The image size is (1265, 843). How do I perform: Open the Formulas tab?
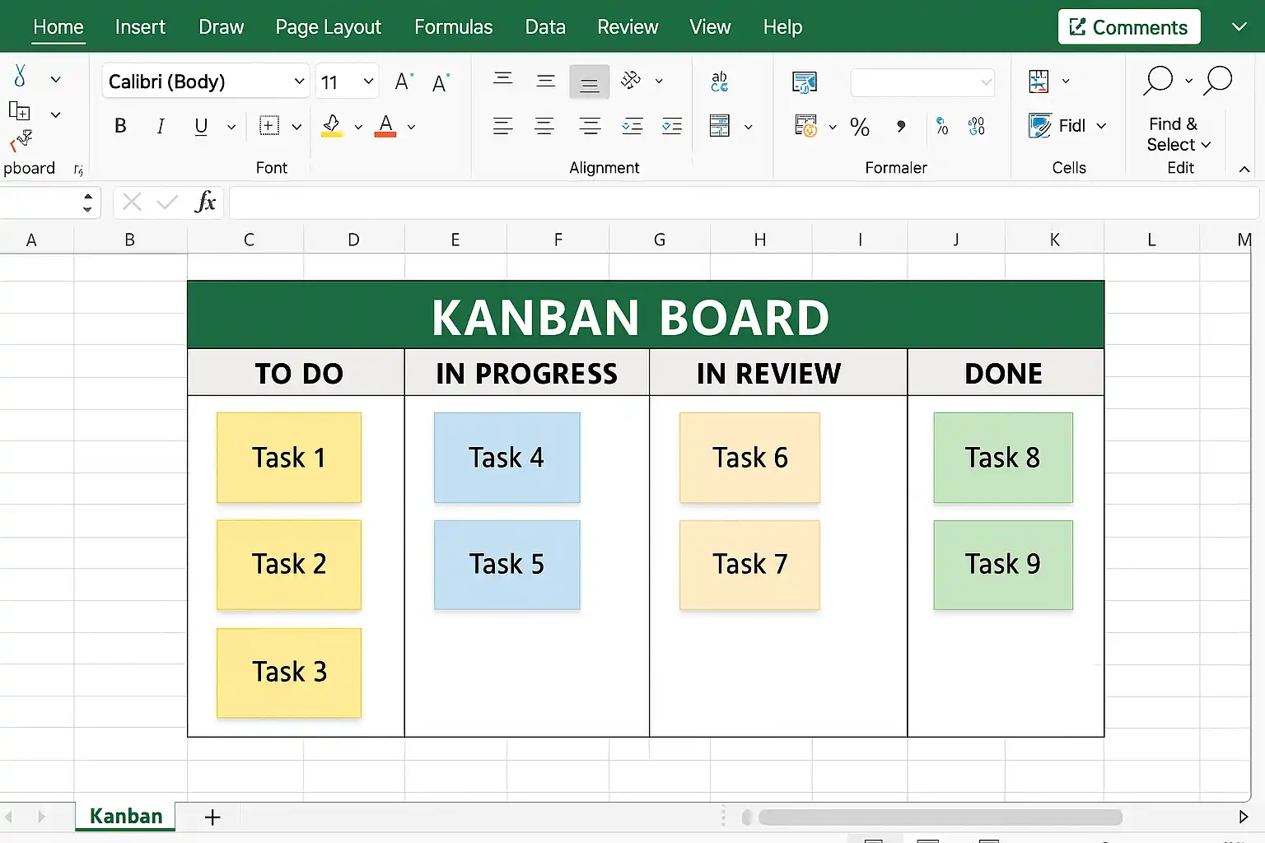coord(454,27)
